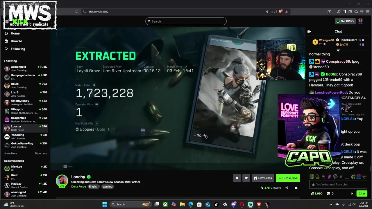The width and height of the screenshot is (372, 209).
Task: Toggle stream notifications with bell icon
Action: [237, 178]
